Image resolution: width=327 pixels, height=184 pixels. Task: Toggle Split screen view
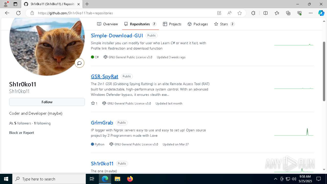tap(265, 13)
